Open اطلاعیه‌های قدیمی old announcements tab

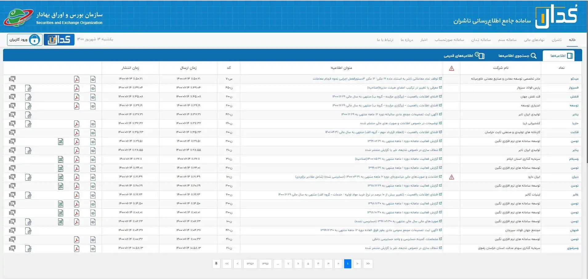pos(464,56)
